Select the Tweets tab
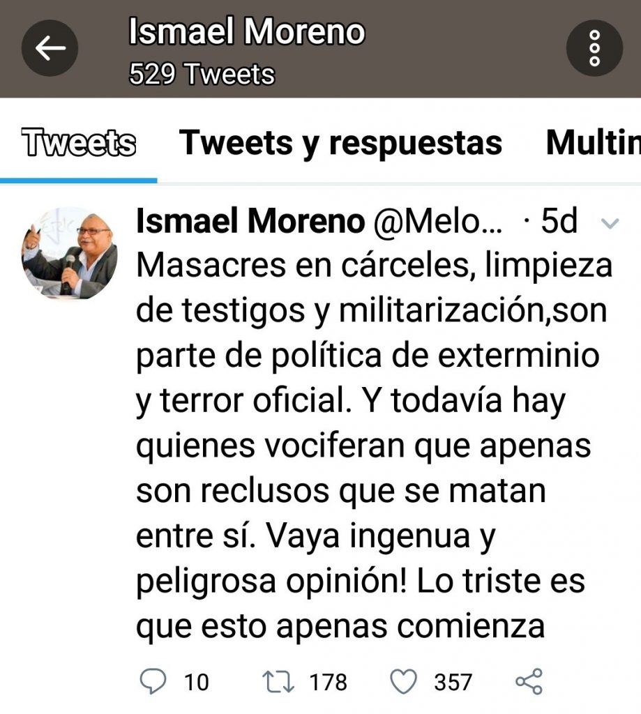This screenshot has width=641, height=714. coord(78,142)
